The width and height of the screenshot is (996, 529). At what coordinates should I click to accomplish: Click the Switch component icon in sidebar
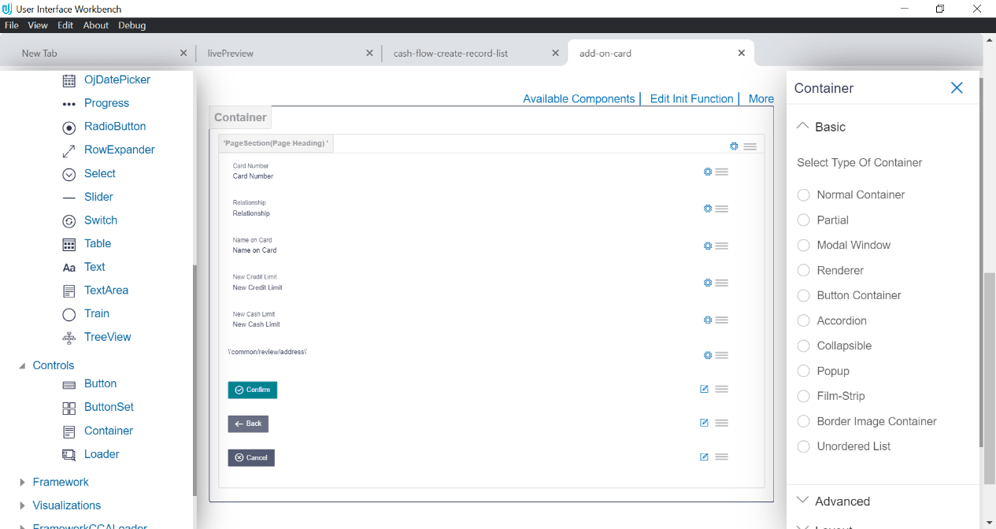click(68, 220)
